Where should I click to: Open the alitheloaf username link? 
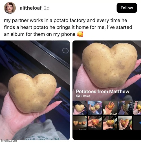tap(30, 8)
